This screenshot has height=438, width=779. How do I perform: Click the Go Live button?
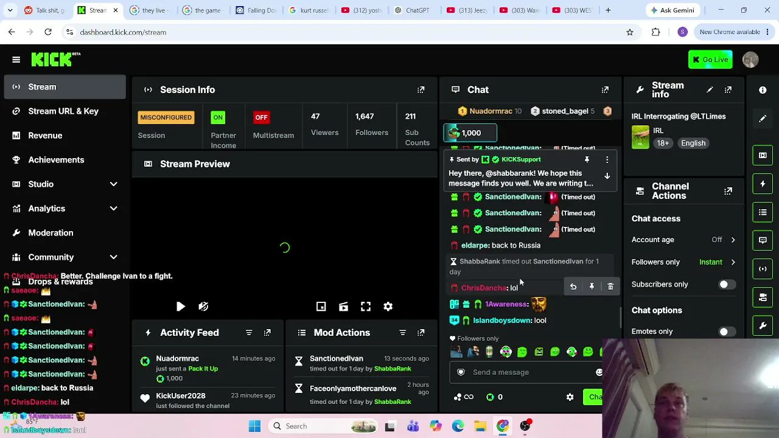point(710,60)
